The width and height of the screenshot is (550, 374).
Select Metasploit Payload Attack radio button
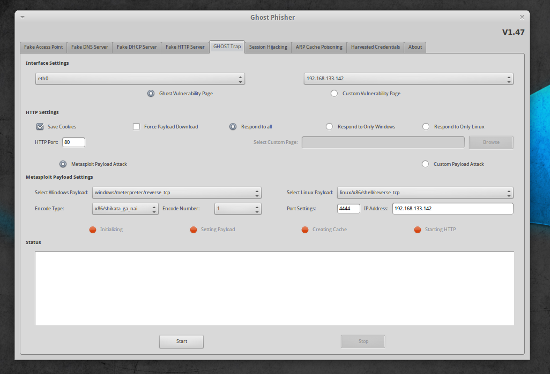click(63, 164)
